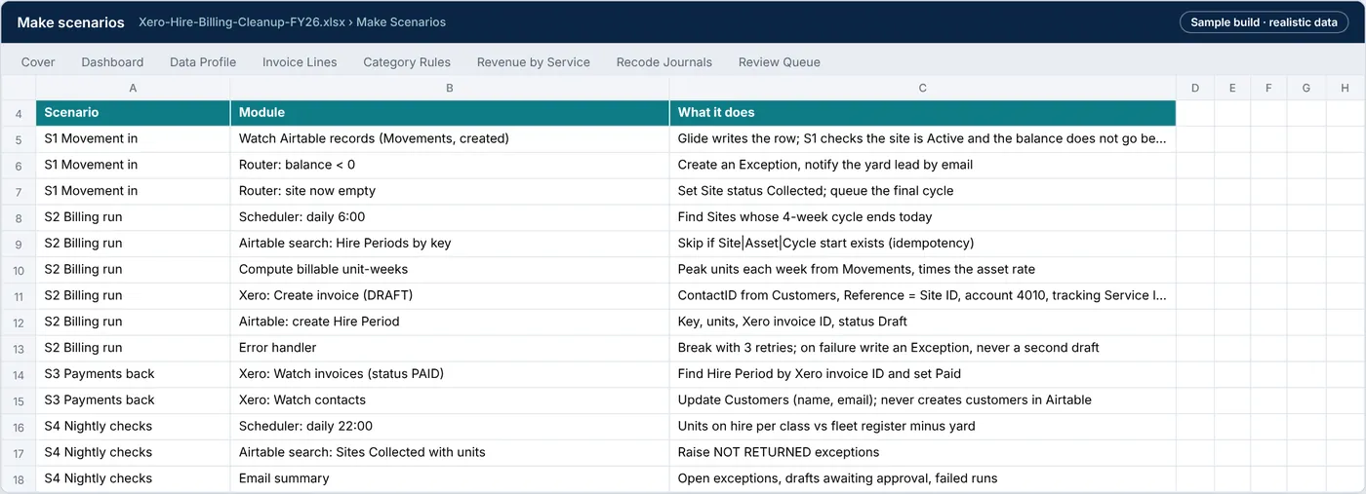This screenshot has width=1366, height=494.
Task: Select cell Airtable search: Sites Collected with units
Action: (450, 452)
